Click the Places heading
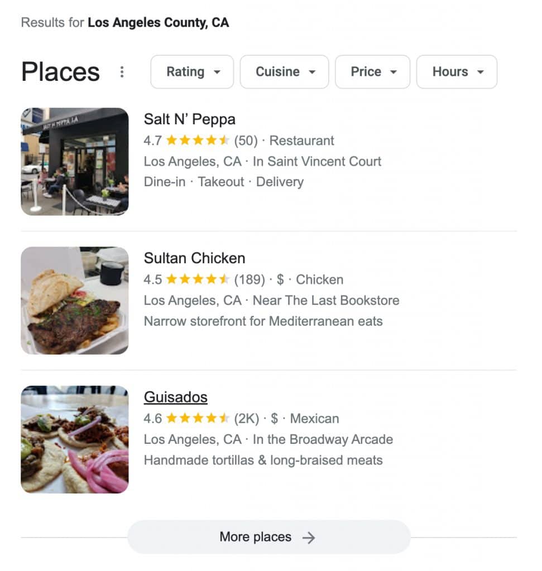 click(x=60, y=72)
